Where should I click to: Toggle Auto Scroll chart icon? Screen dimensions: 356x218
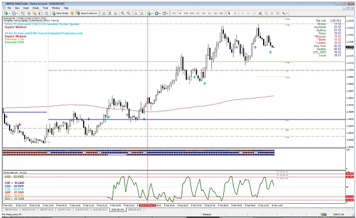pos(136,14)
